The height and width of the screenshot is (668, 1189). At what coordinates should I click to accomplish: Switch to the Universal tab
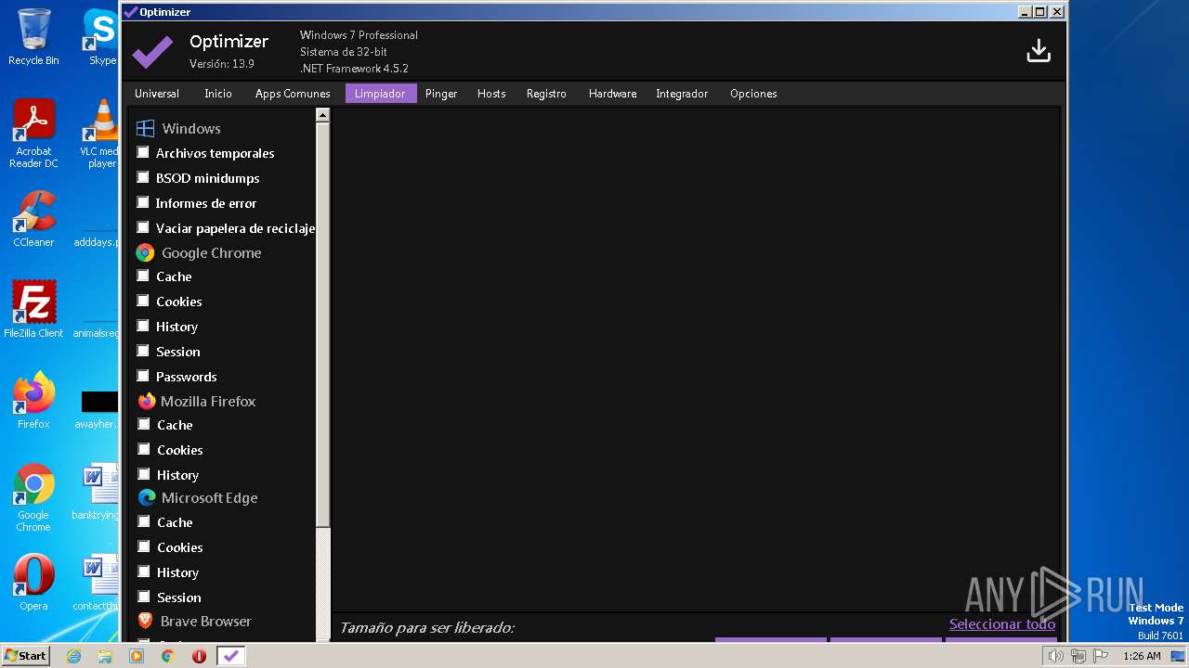coord(157,94)
